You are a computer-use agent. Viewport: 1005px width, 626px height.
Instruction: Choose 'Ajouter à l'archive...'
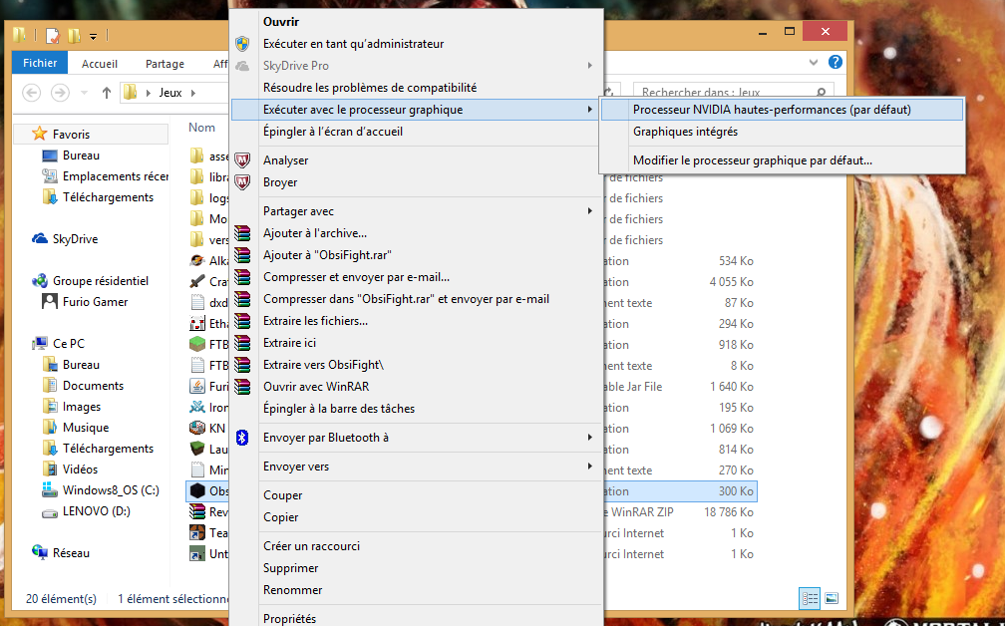[x=417, y=233]
